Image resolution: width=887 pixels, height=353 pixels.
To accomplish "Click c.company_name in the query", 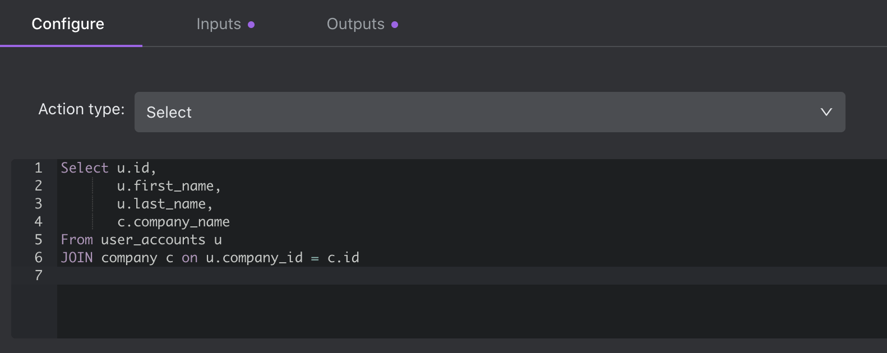I will click(173, 222).
